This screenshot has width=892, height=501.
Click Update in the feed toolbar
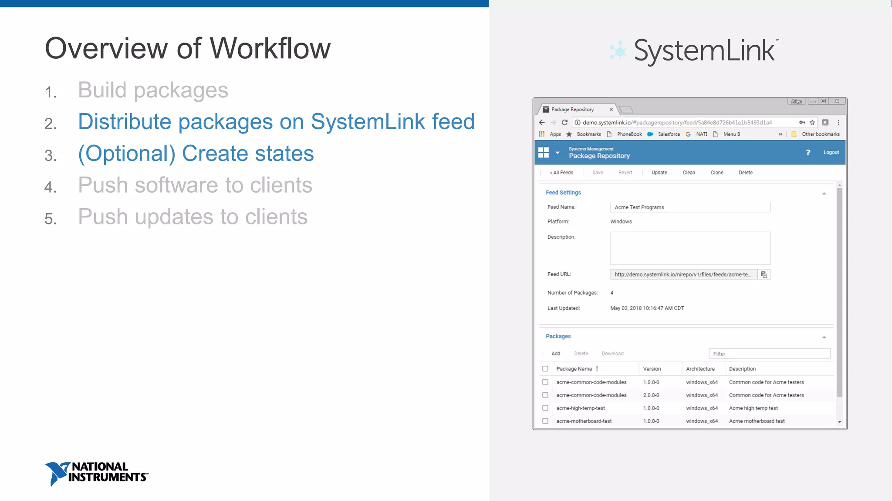point(659,173)
